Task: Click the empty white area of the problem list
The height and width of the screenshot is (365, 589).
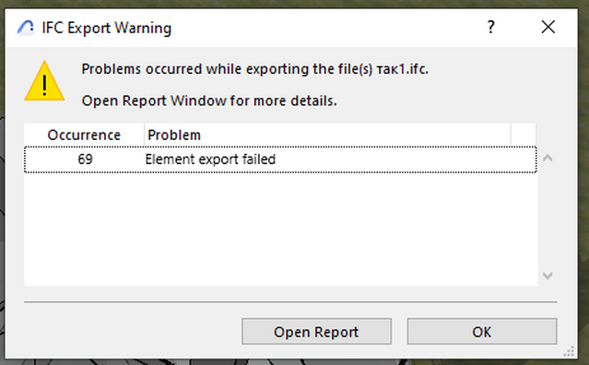Action: [280, 230]
